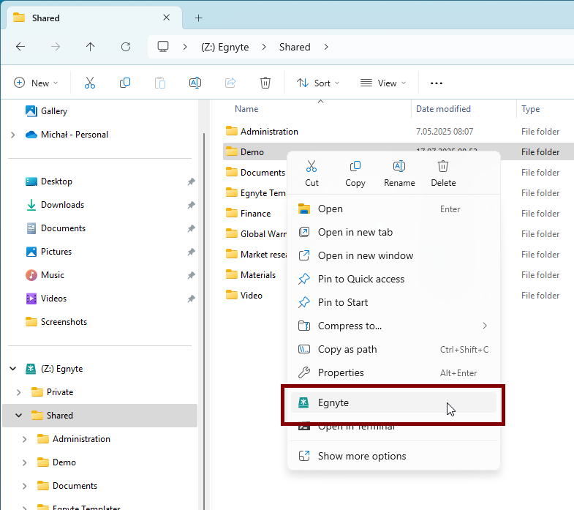Select Copy as path
The height and width of the screenshot is (510, 574).
click(x=393, y=350)
